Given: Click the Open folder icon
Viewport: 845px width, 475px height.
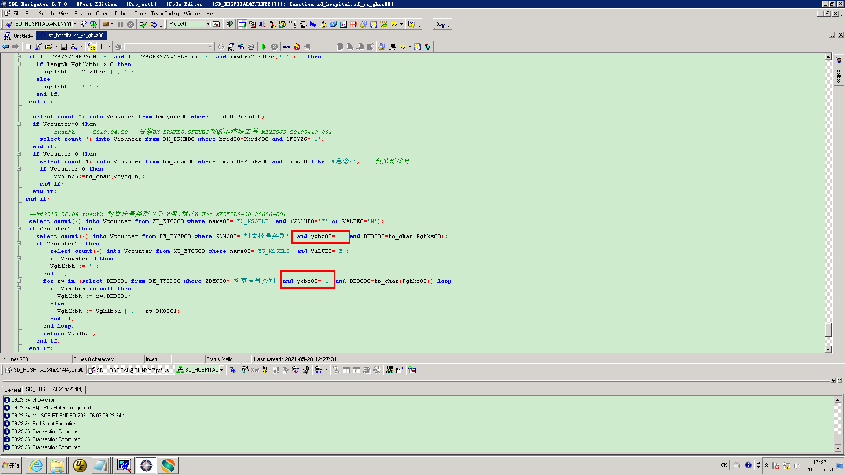Looking at the screenshot, I should click(x=48, y=47).
